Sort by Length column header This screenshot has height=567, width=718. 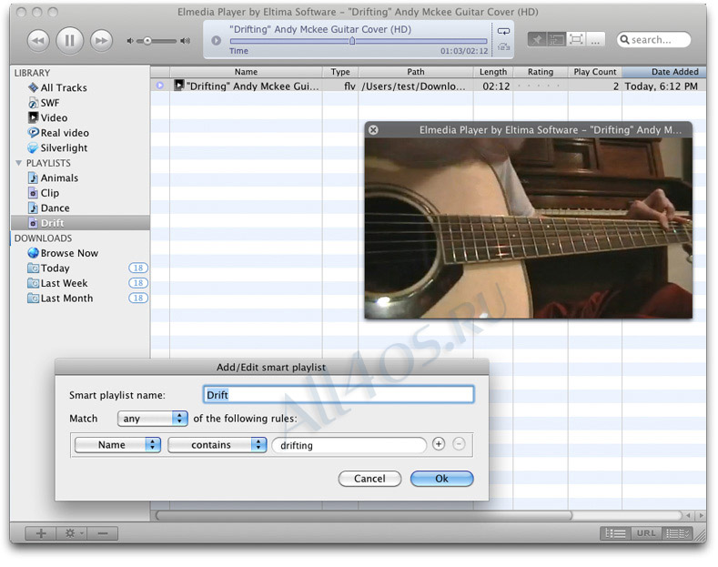493,72
